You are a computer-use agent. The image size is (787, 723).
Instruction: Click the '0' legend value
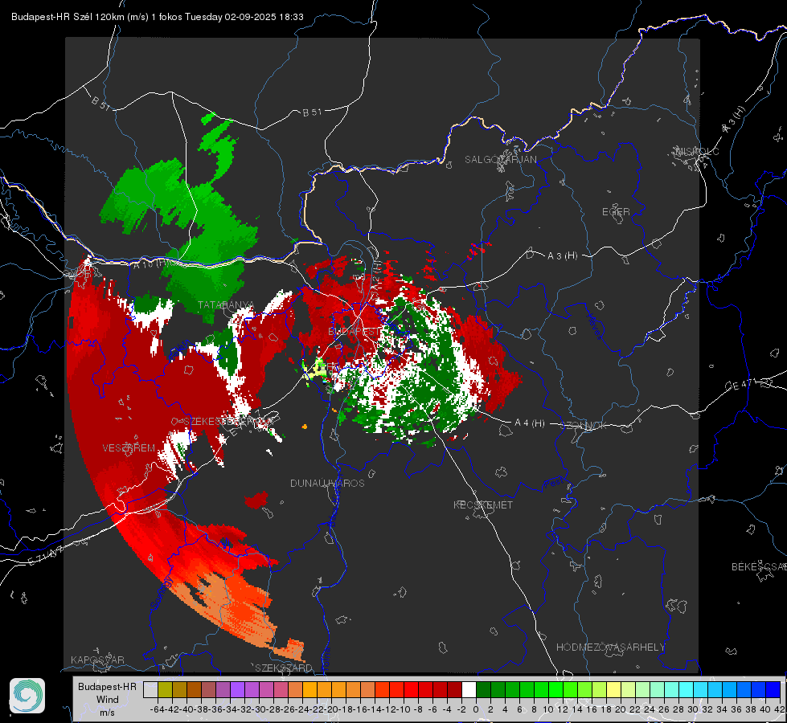click(x=476, y=709)
